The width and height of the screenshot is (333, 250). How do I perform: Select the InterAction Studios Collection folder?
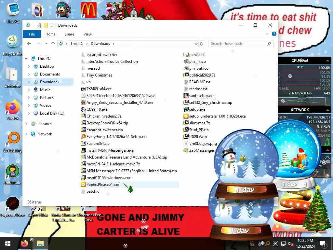point(109,62)
